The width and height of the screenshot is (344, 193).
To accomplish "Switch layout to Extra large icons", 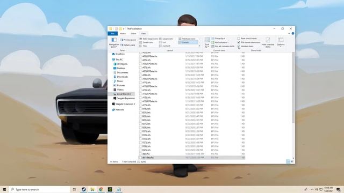I will coord(149,39).
